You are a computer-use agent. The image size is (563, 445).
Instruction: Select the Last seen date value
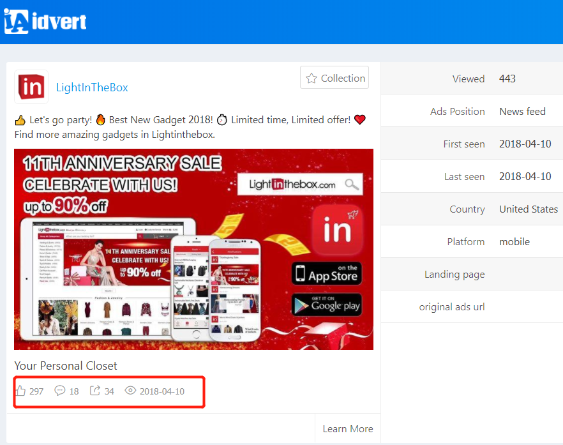pyautogui.click(x=525, y=176)
